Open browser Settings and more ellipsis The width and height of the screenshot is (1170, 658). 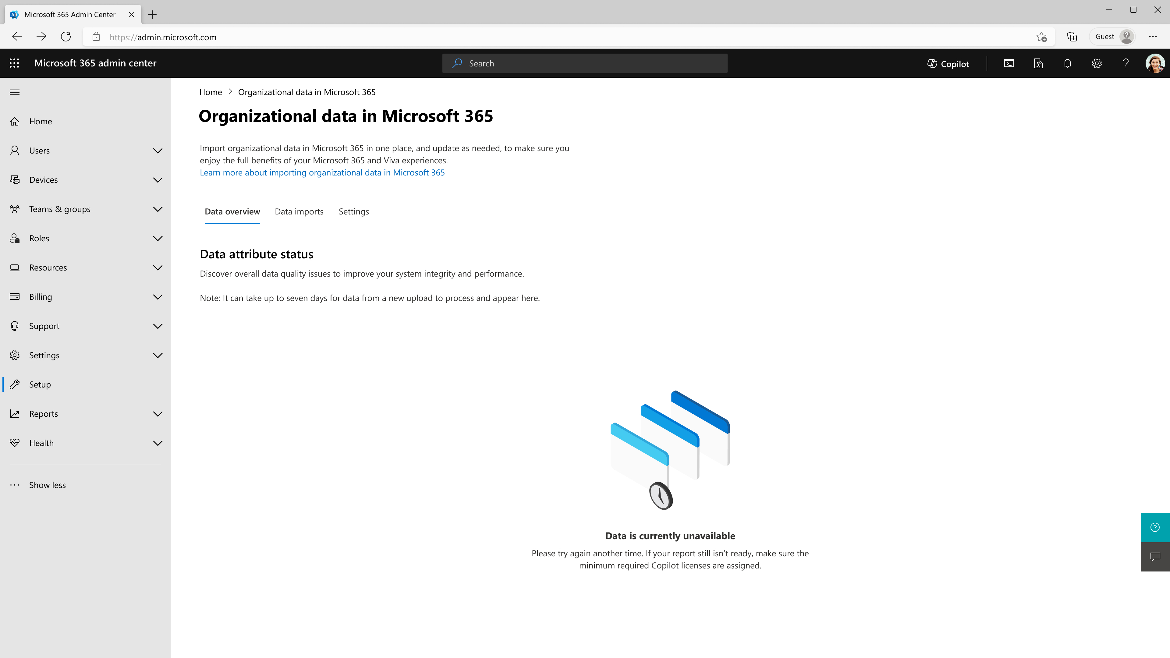1153,37
